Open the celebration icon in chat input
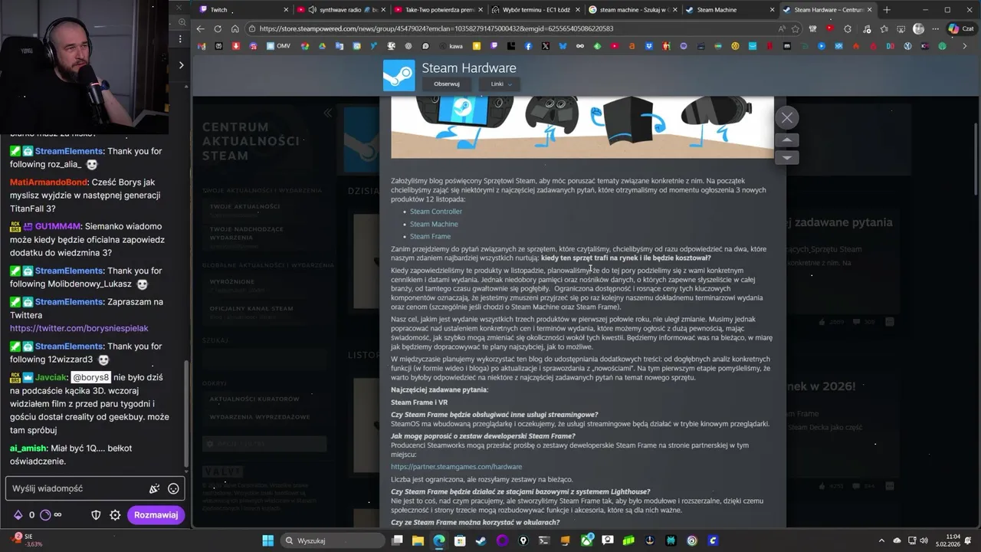 [155, 488]
